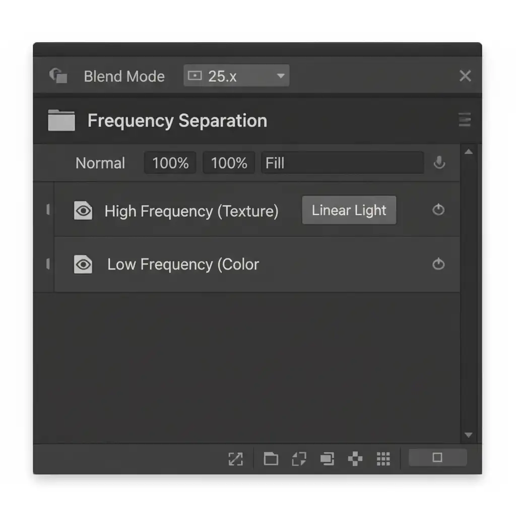This screenshot has height=516, width=516.
Task: Open the Normal blend mode selector
Action: click(100, 163)
